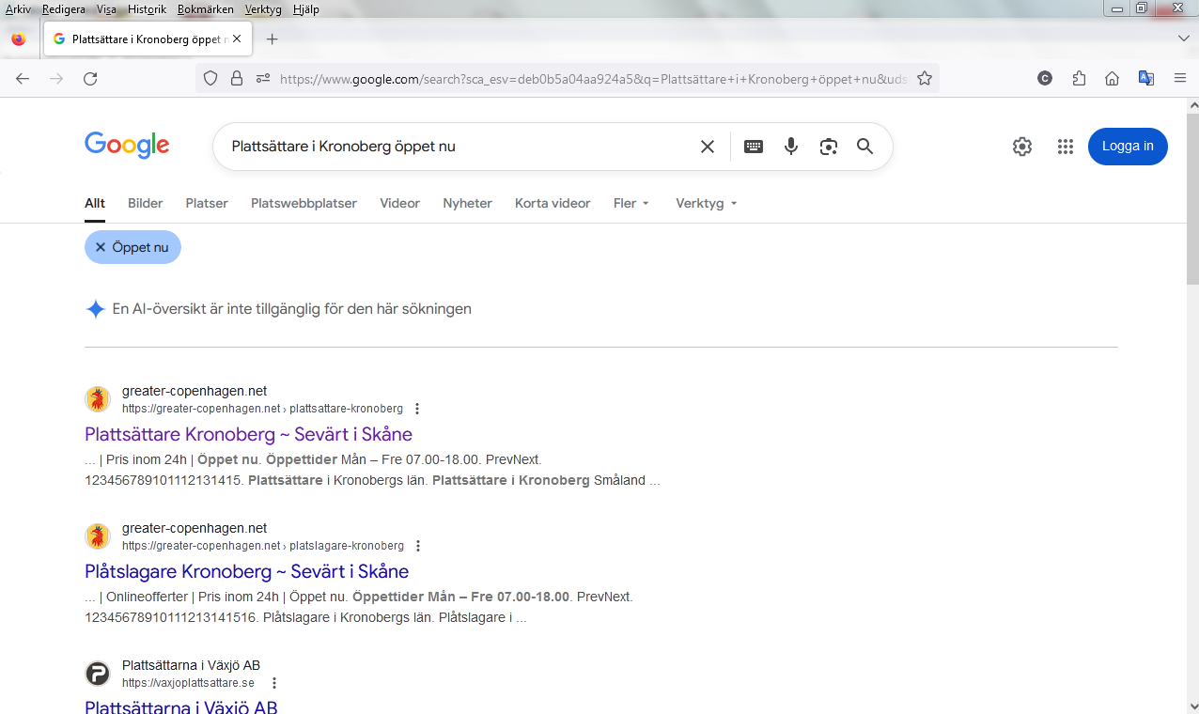Open Google apps grid menu
1199x714 pixels.
tap(1065, 147)
